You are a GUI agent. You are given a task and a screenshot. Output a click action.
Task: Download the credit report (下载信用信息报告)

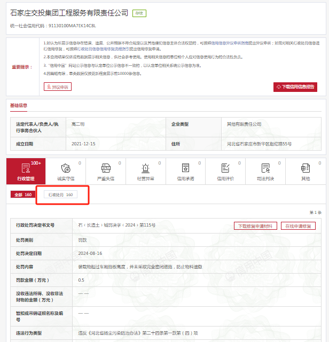295,87
